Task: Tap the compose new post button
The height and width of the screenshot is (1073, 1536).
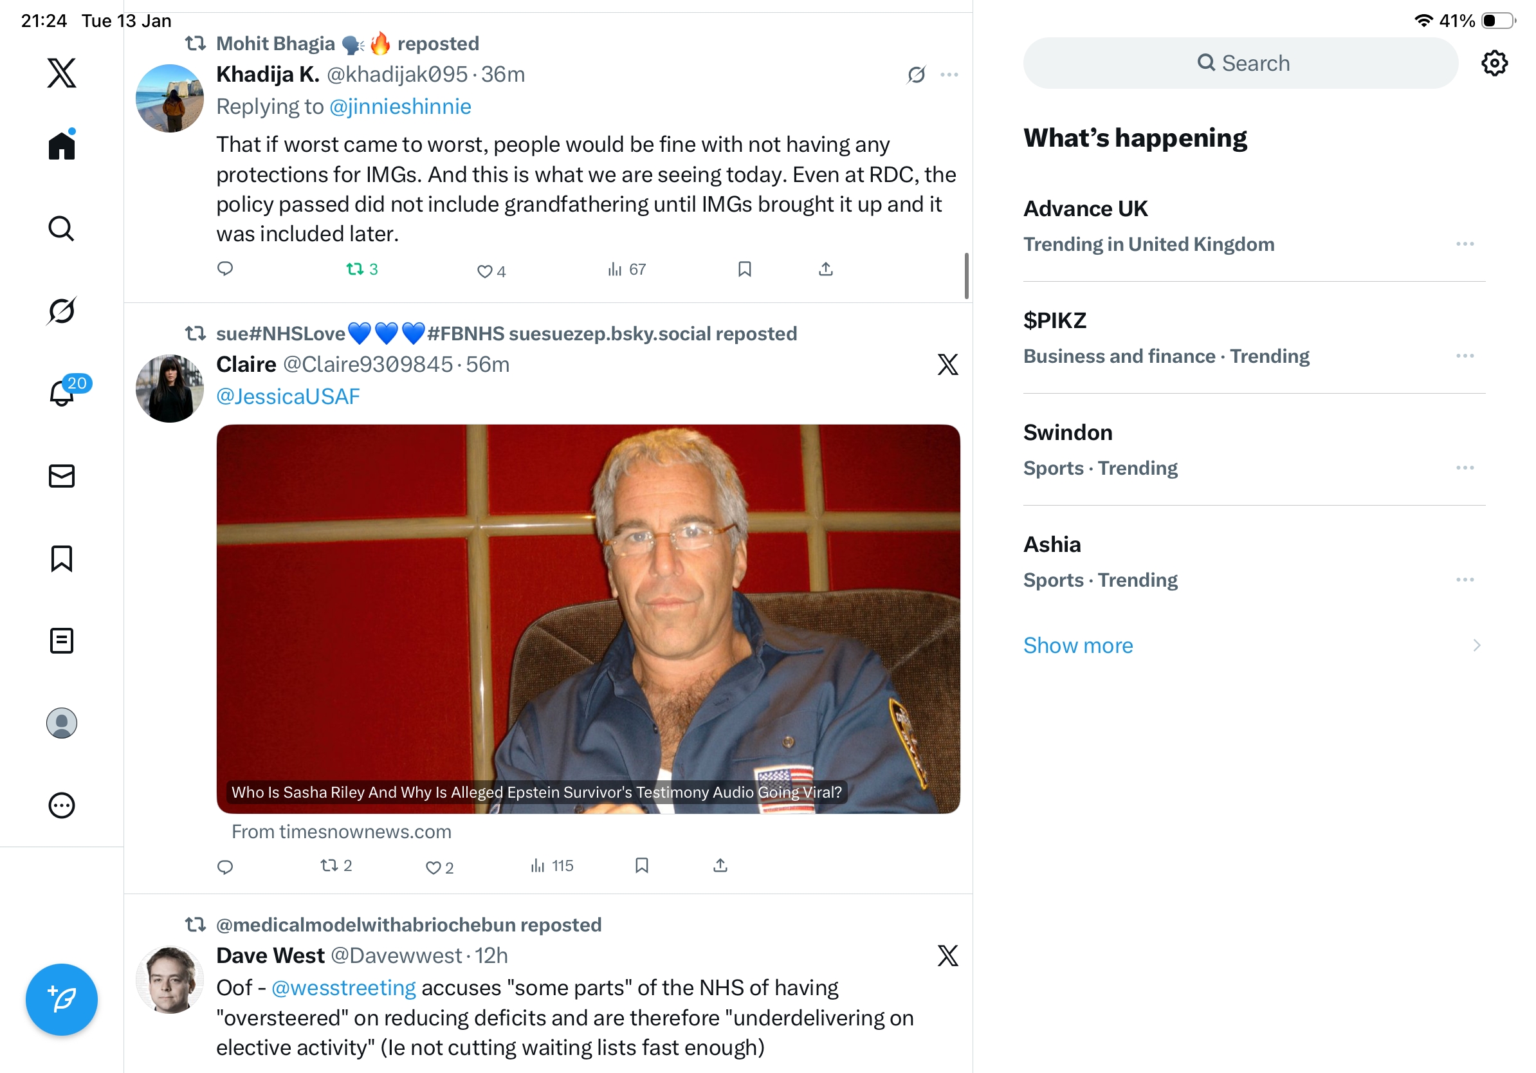Action: tap(62, 999)
